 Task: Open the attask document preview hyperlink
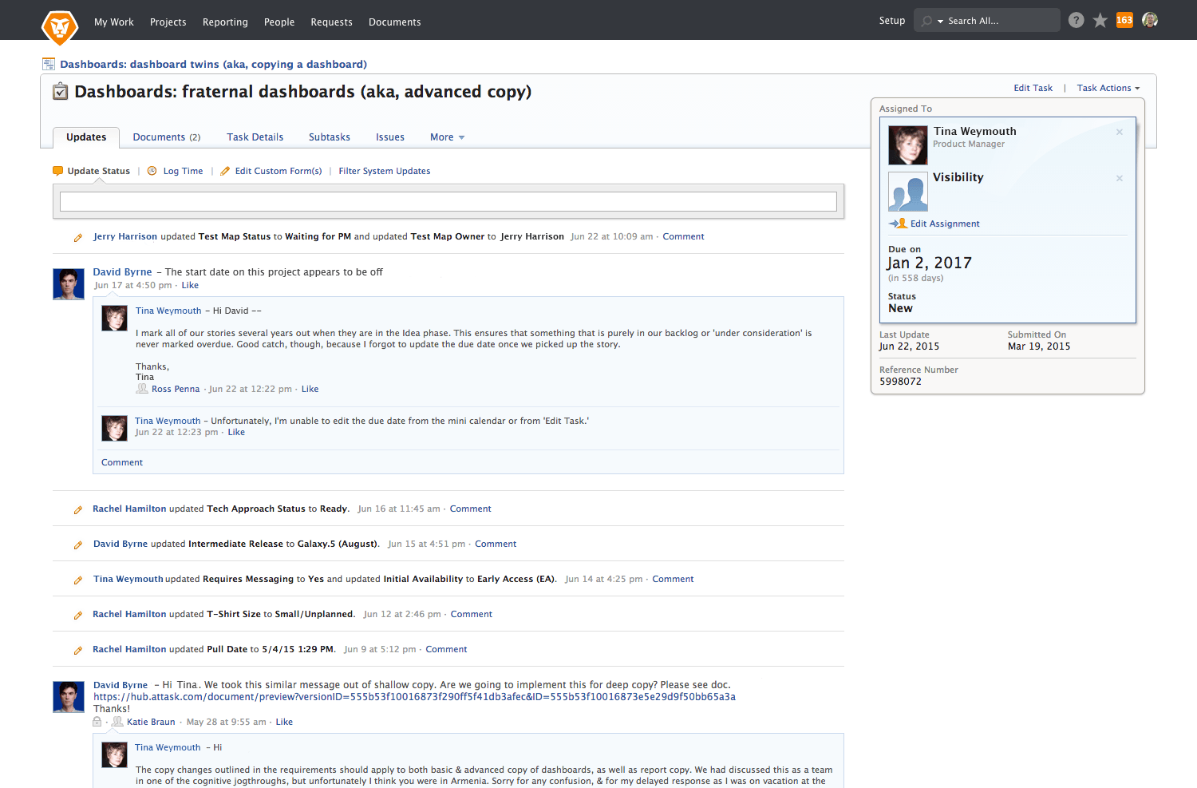[415, 697]
